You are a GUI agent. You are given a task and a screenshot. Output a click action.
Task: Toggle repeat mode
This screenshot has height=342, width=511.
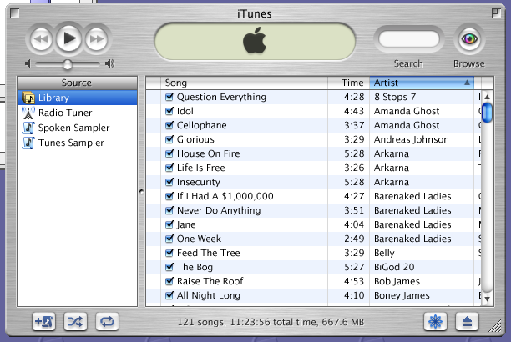click(x=106, y=320)
